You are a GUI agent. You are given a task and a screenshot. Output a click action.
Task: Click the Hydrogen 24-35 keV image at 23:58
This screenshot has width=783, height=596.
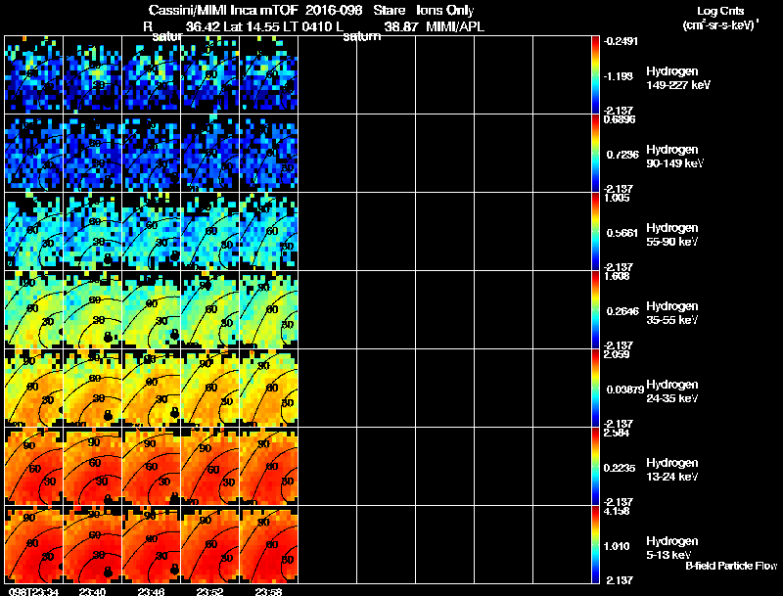click(x=268, y=389)
